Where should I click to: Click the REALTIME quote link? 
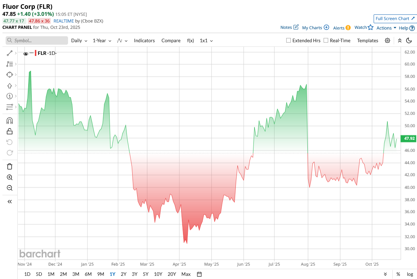click(63, 21)
